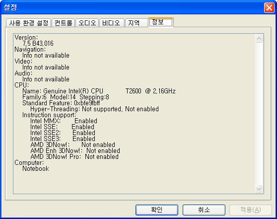Confirm settings with the 확인 button
This screenshot has height=219, width=277.
[x=157, y=210]
